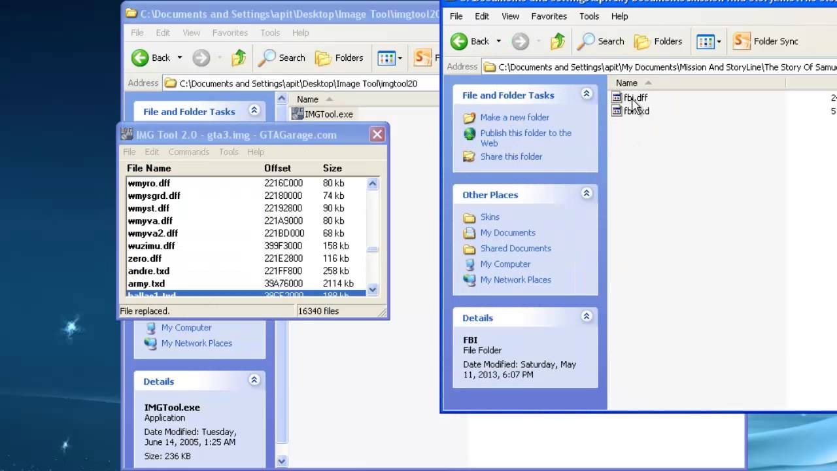Open My Network Places in imgtool20 window sidebar
837x471 pixels.
[196, 343]
